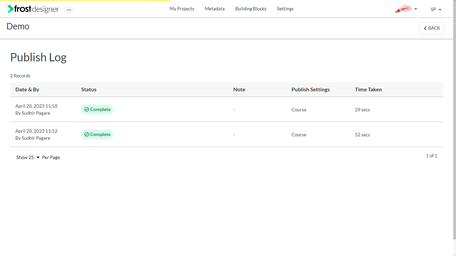The height and width of the screenshot is (256, 456).
Task: Click the Publish Settings column header
Action: pyautogui.click(x=310, y=89)
